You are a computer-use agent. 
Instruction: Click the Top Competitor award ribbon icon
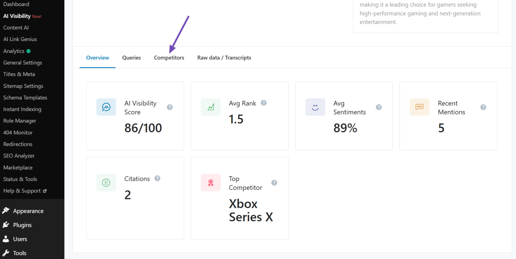coord(211,183)
